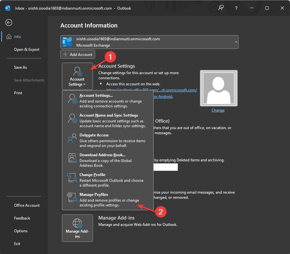The width and height of the screenshot is (290, 254).
Task: Expand the Exchange account selector dropdown
Action: coord(236,42)
